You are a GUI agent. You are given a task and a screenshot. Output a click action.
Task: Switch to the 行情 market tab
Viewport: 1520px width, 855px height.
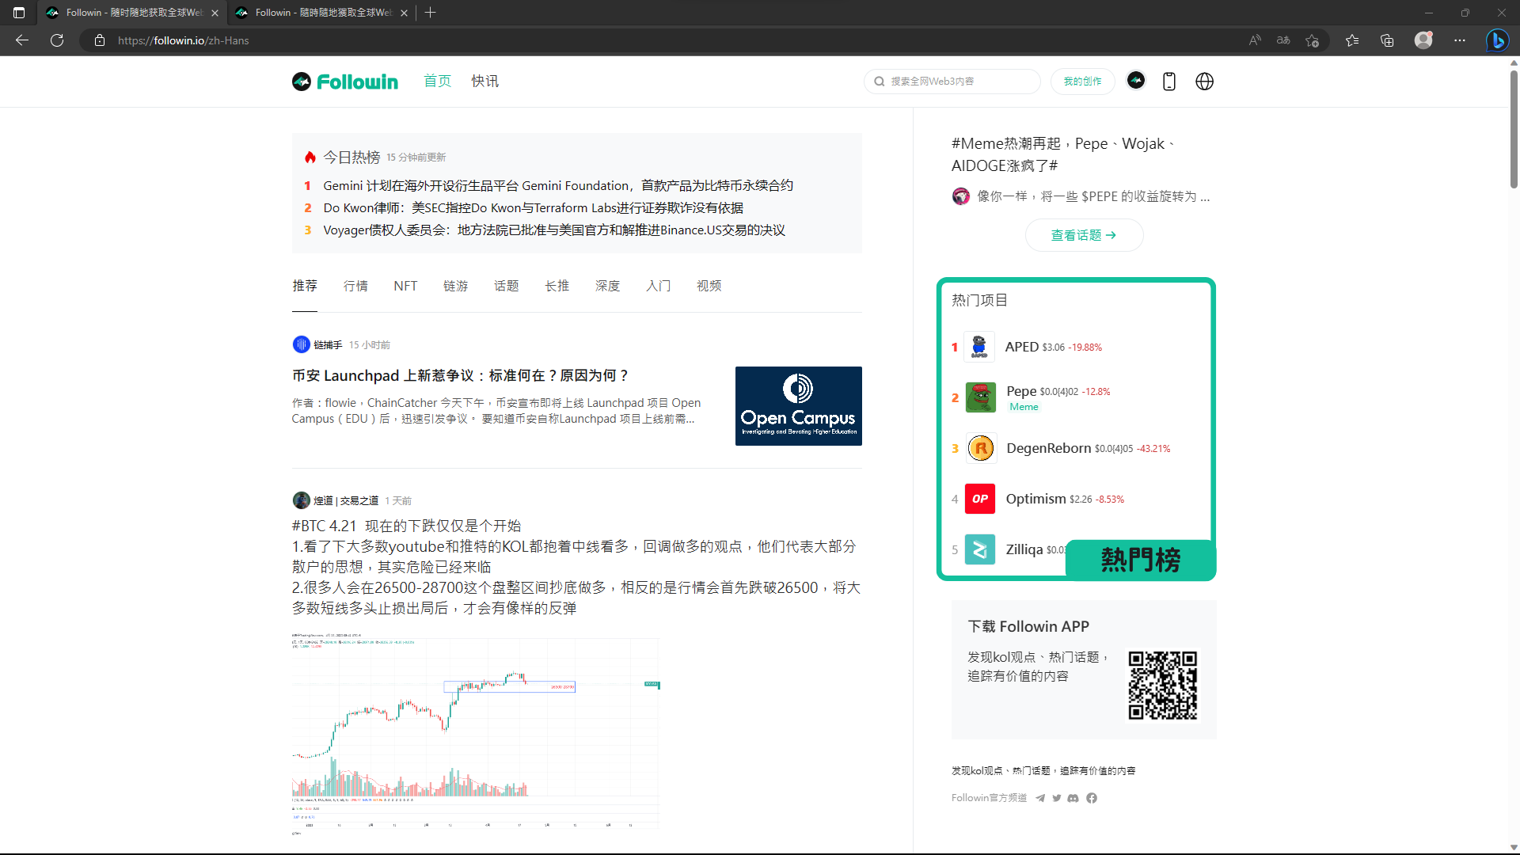click(355, 286)
